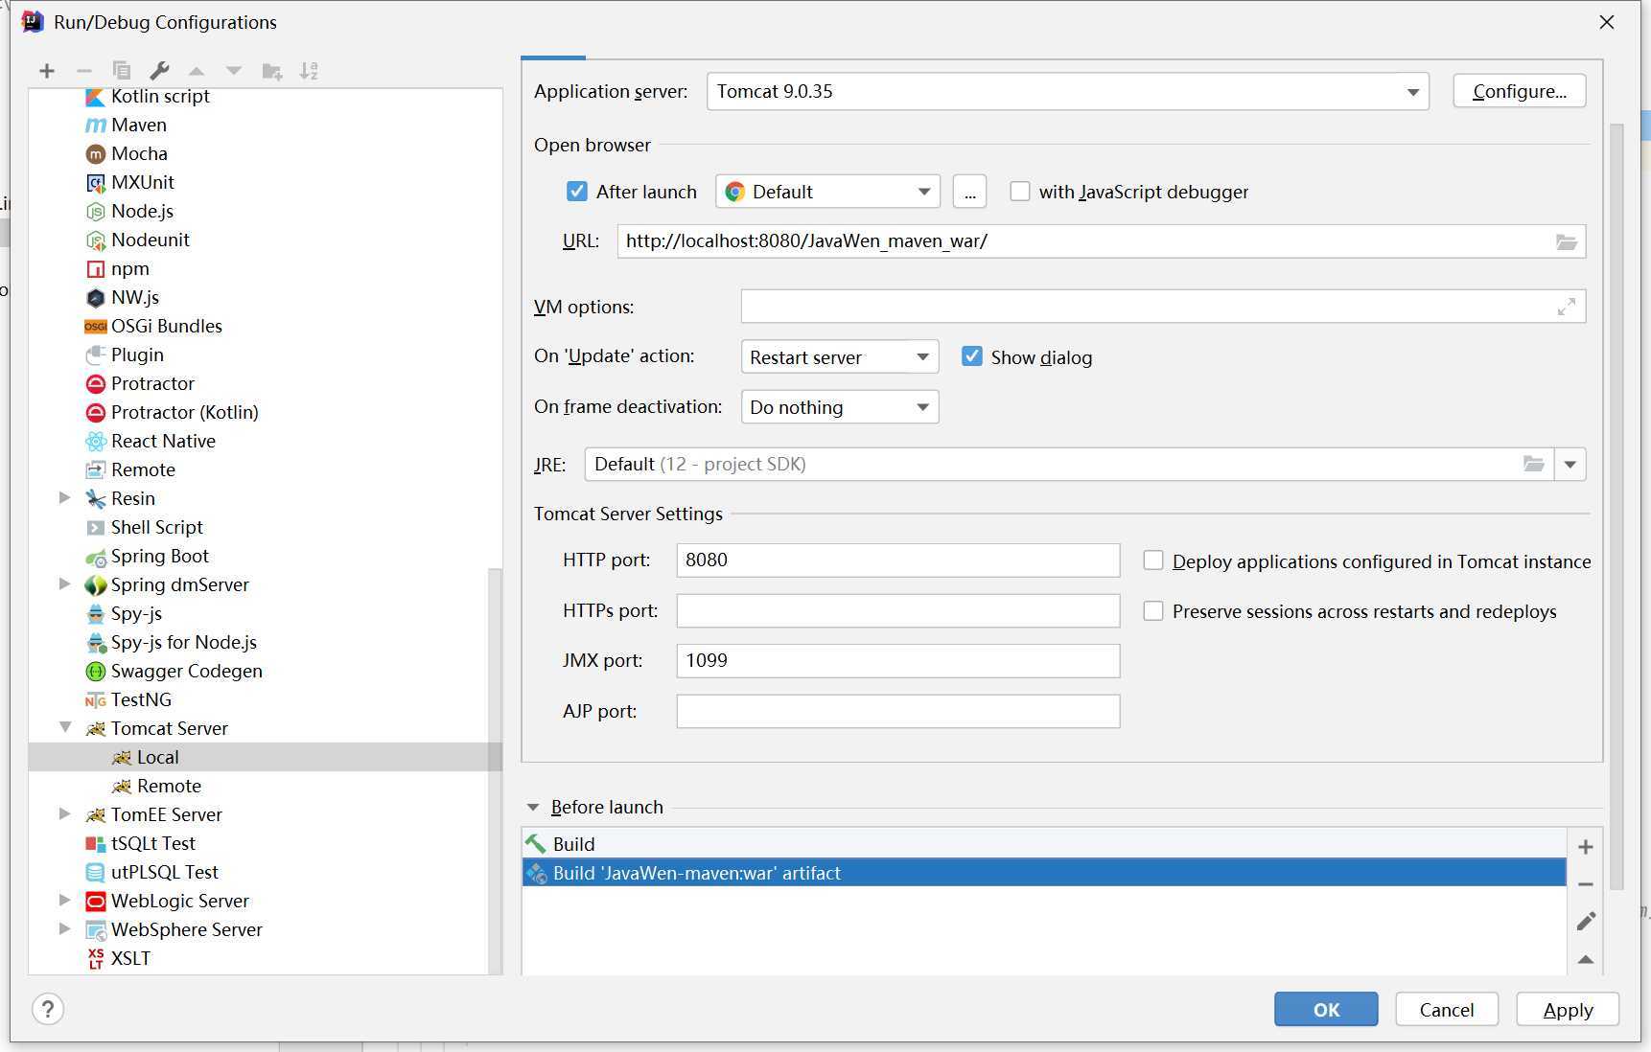Enable with JavaScript debugger checkbox
Screen dimensions: 1651x1052
[x=1020, y=192]
